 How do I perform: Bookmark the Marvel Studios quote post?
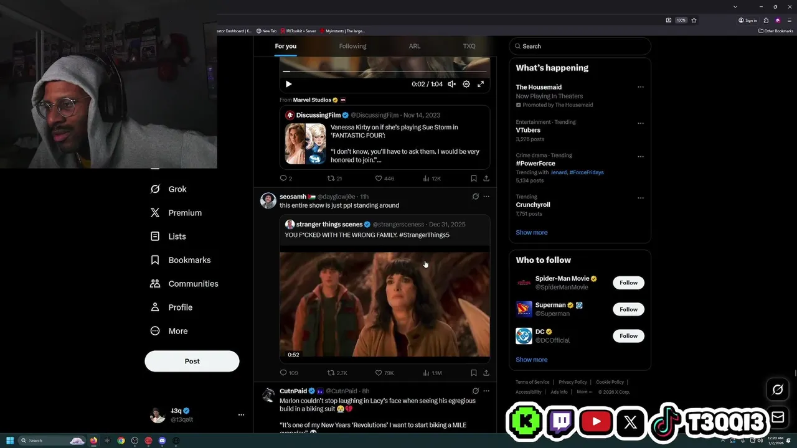[x=474, y=179]
